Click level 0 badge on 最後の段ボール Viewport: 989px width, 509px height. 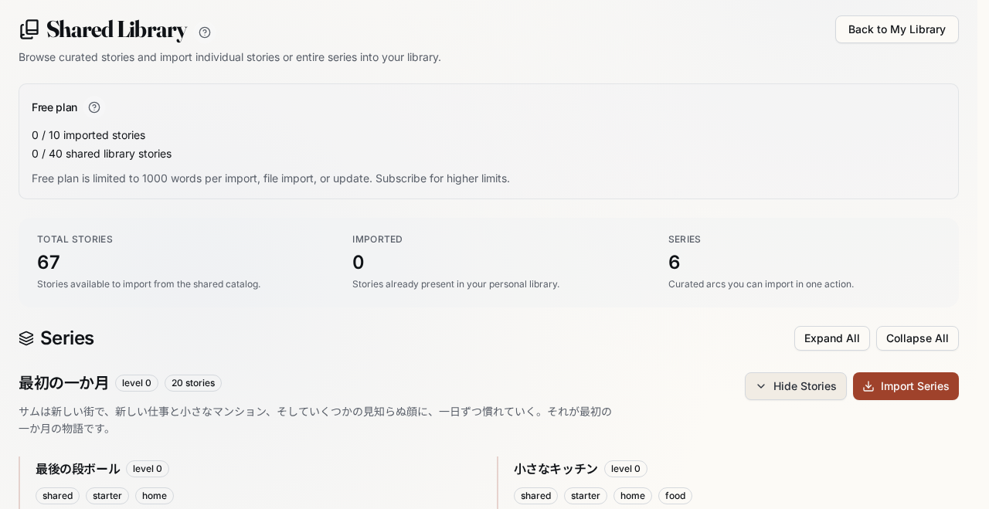pos(148,469)
